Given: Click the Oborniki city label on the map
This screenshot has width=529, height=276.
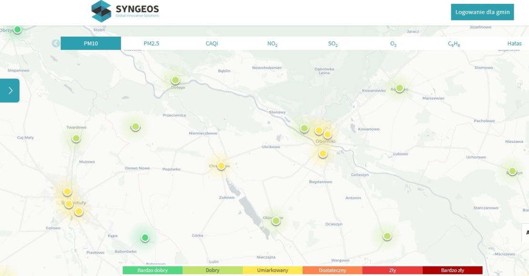Looking at the screenshot, I should (326, 141).
